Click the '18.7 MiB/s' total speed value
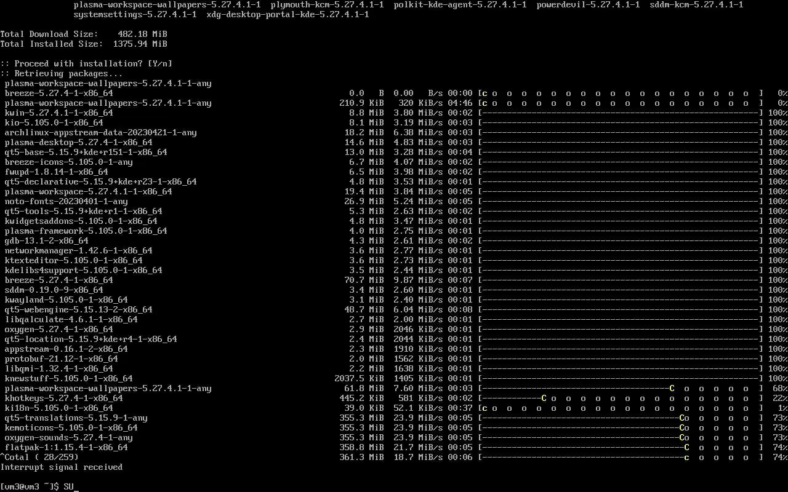 419,458
